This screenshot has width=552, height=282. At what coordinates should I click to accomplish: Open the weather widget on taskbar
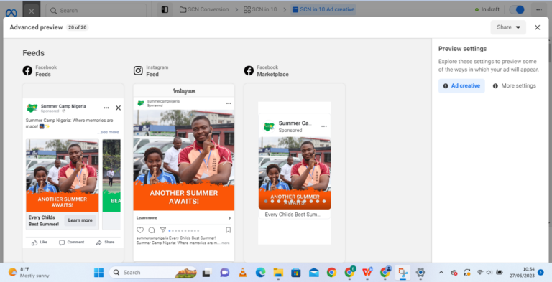coord(29,272)
